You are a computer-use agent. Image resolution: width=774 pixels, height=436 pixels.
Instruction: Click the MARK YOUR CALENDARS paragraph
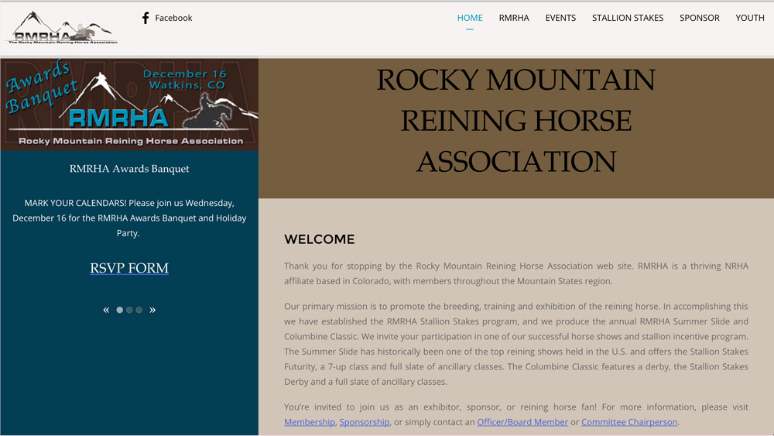tap(129, 218)
